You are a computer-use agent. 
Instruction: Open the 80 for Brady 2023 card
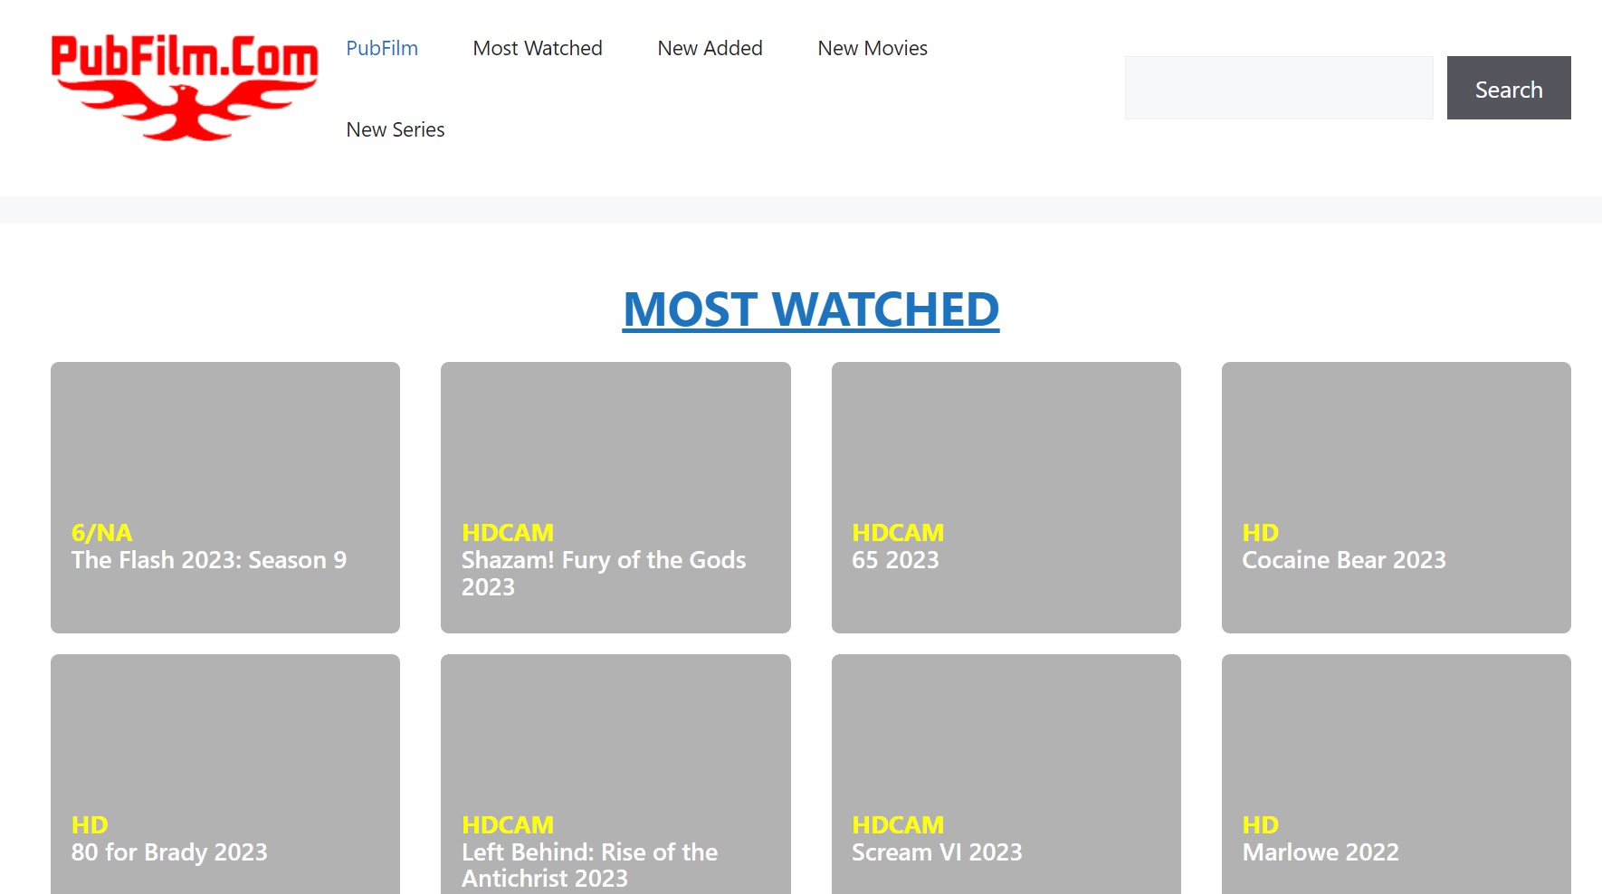[225, 775]
